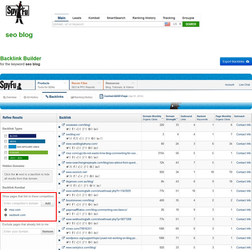This screenshot has height=250, width=252.
Task: Hide dejanseo.com.au row with X icon
Action: pyautogui.click(x=59, y=184)
